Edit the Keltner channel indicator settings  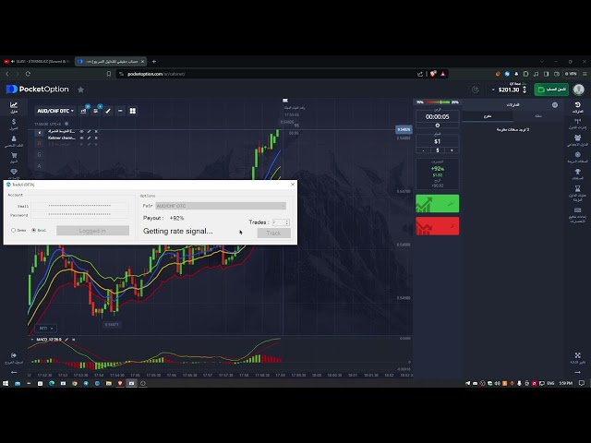(89, 138)
